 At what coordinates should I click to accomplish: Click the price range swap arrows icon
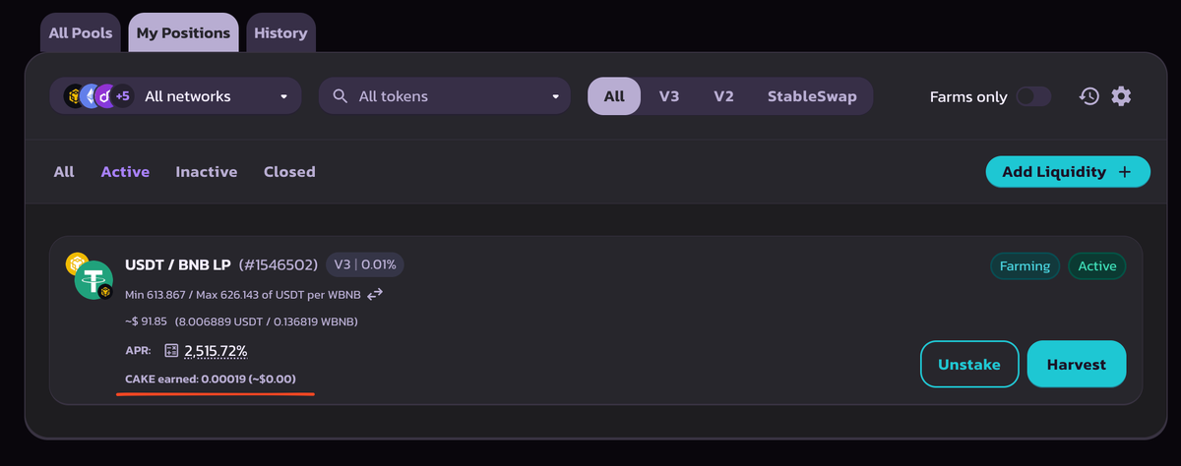tap(375, 294)
